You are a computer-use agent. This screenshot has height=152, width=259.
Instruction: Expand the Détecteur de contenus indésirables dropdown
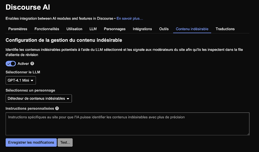coord(39,98)
